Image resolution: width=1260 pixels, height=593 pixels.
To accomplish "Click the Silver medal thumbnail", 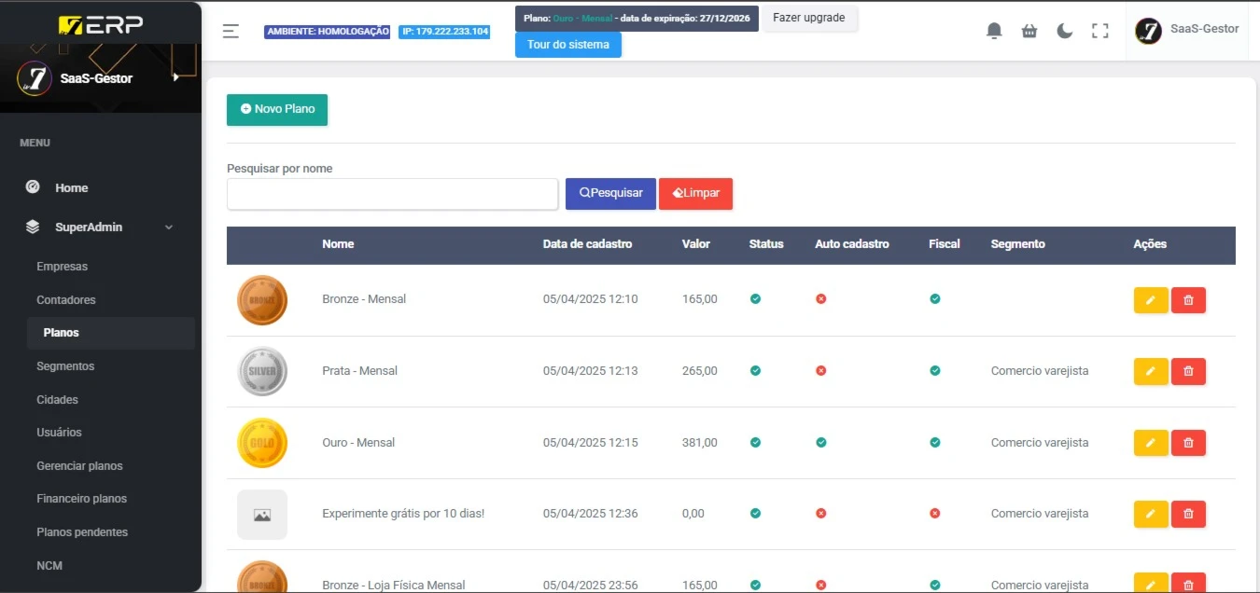I will (262, 371).
